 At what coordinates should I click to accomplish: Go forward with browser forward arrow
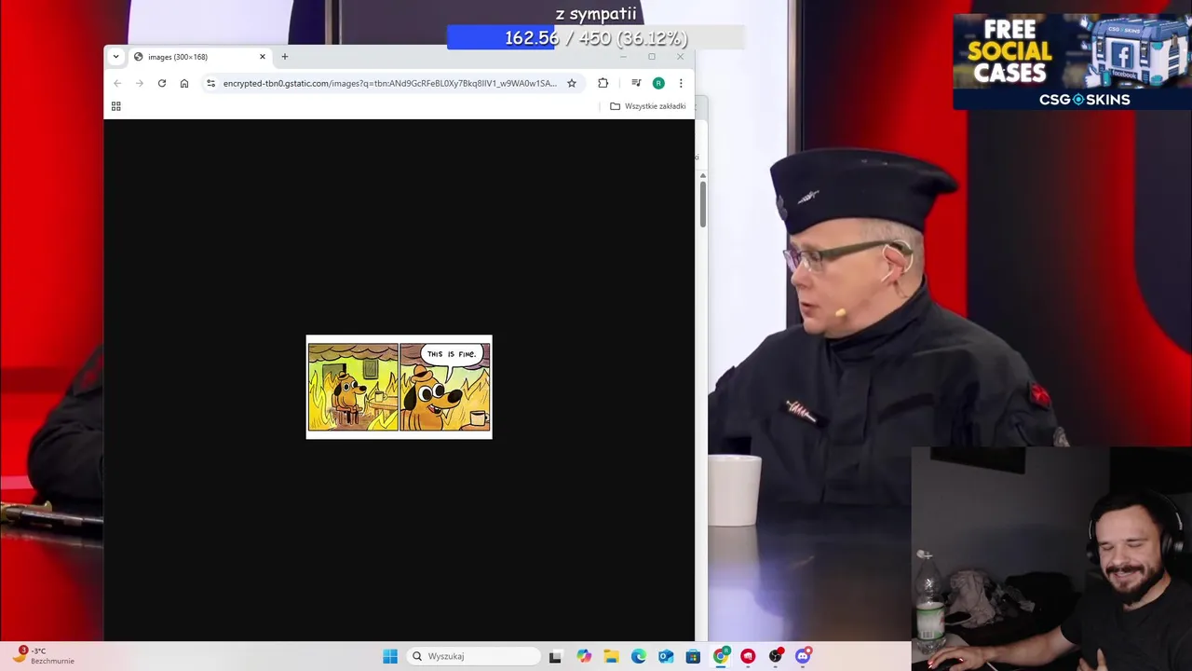[140, 83]
